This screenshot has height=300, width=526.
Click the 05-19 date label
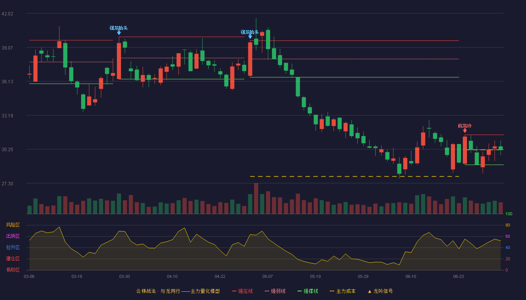coord(315,276)
